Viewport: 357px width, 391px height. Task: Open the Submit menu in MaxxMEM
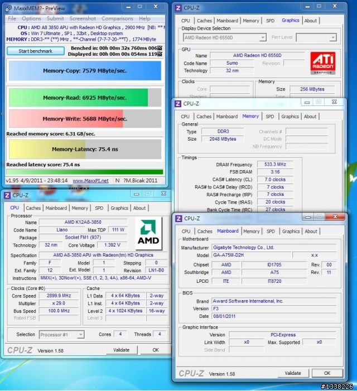pyautogui.click(x=55, y=18)
